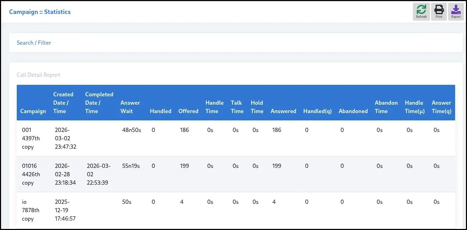The height and width of the screenshot is (230, 467).
Task: Expand the Search / Filter panel
Action: 34,43
